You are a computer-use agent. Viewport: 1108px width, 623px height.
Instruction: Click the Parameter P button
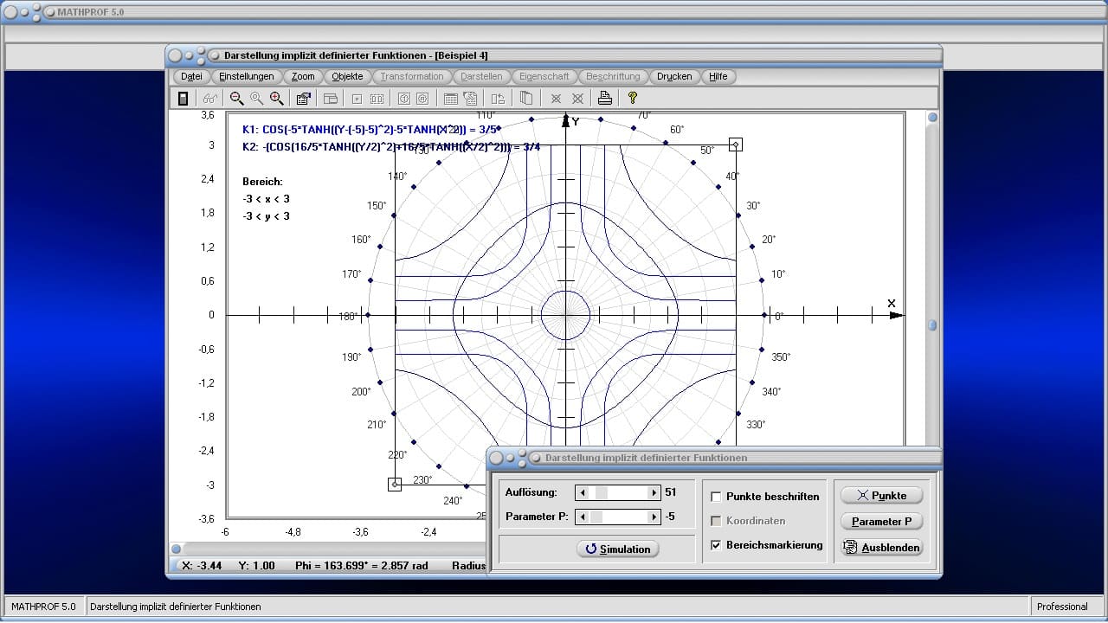coord(881,521)
